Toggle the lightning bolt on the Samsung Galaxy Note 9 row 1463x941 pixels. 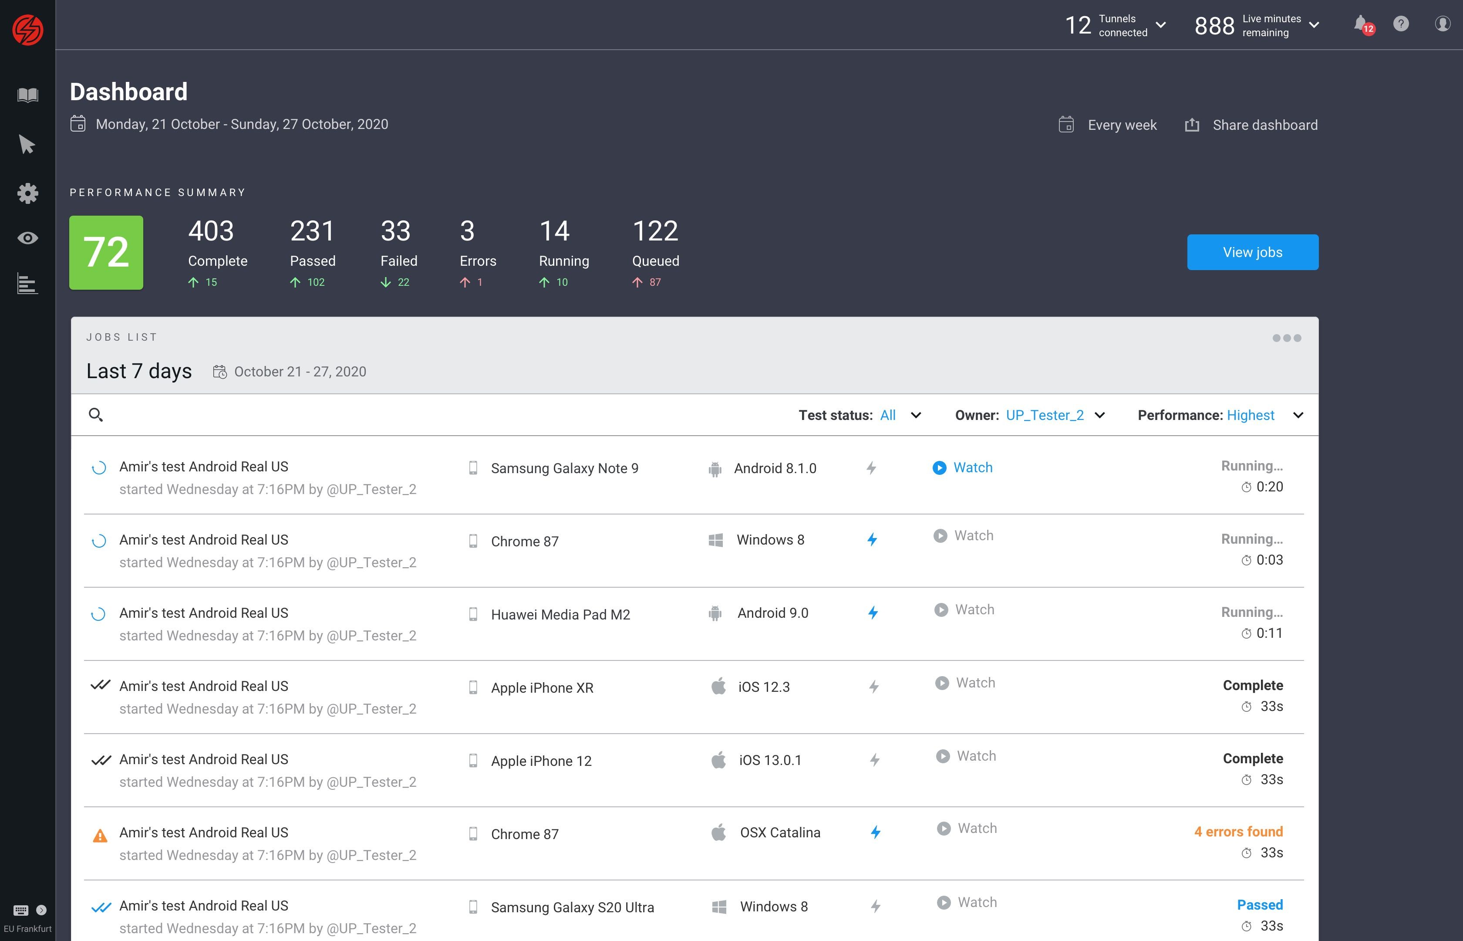pyautogui.click(x=871, y=469)
